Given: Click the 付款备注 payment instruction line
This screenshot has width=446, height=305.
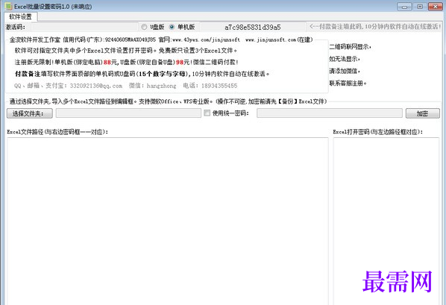Looking at the screenshot, I should tap(142, 74).
